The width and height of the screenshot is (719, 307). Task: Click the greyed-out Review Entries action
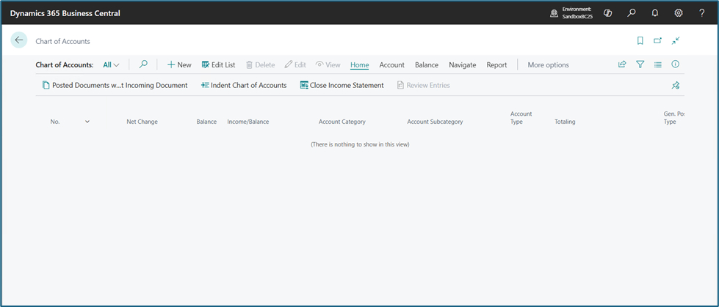(x=423, y=85)
